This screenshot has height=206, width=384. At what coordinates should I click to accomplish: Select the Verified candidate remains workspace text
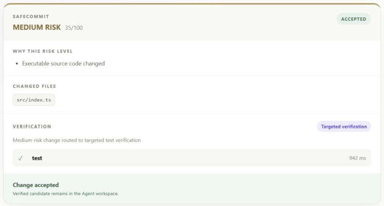pos(66,194)
